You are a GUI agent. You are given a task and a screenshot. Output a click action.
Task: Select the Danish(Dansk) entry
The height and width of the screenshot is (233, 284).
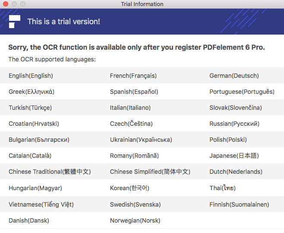click(29, 220)
